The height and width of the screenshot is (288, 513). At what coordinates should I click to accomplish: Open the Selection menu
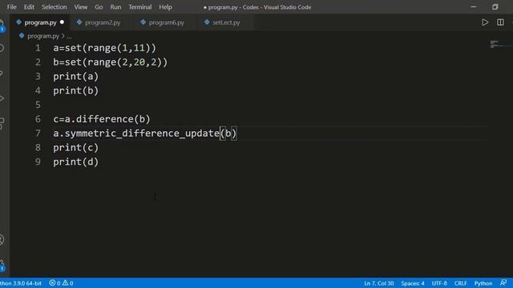(x=54, y=7)
